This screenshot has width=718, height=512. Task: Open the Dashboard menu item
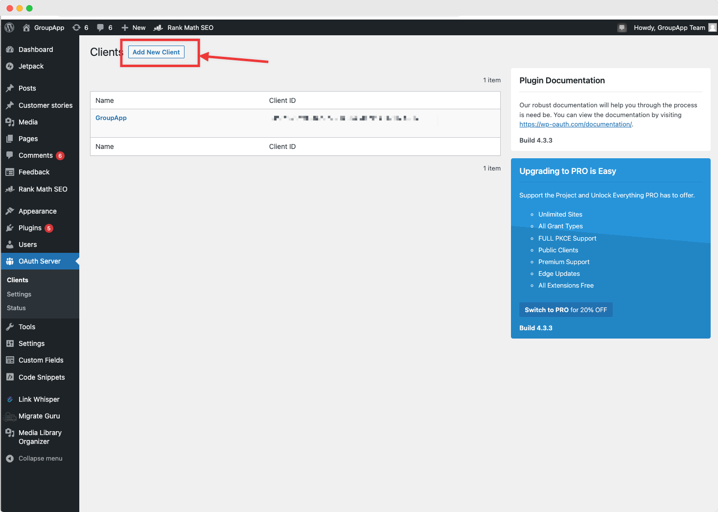[36, 49]
